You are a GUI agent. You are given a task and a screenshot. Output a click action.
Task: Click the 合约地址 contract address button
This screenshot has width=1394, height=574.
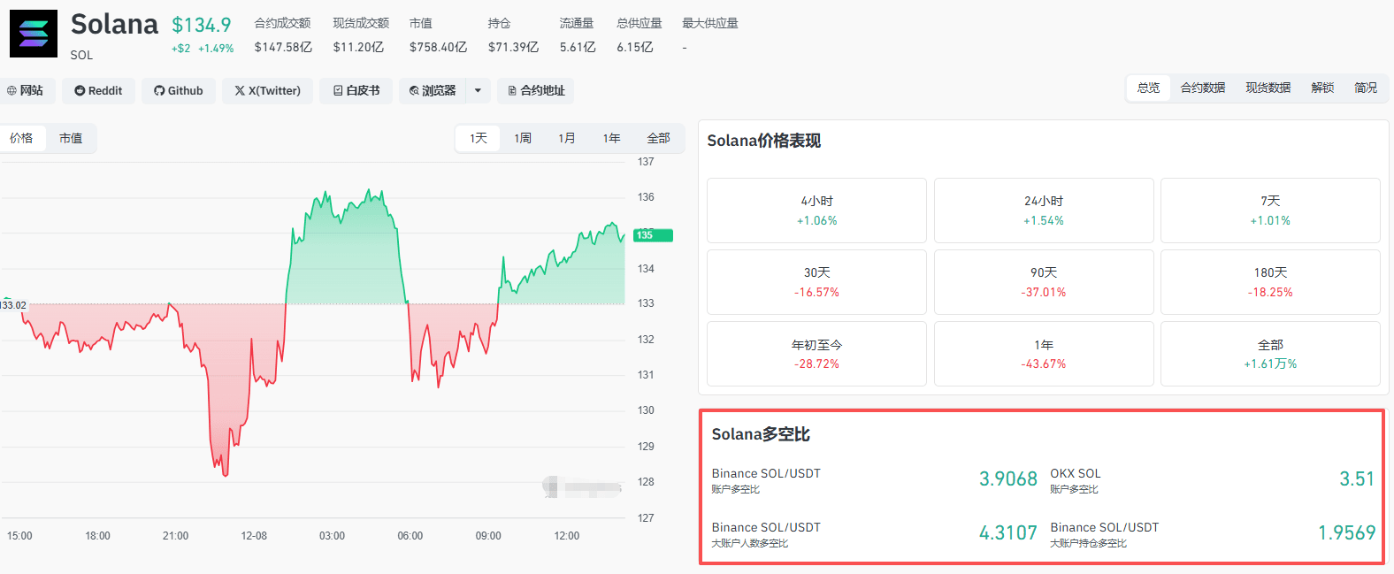536,90
